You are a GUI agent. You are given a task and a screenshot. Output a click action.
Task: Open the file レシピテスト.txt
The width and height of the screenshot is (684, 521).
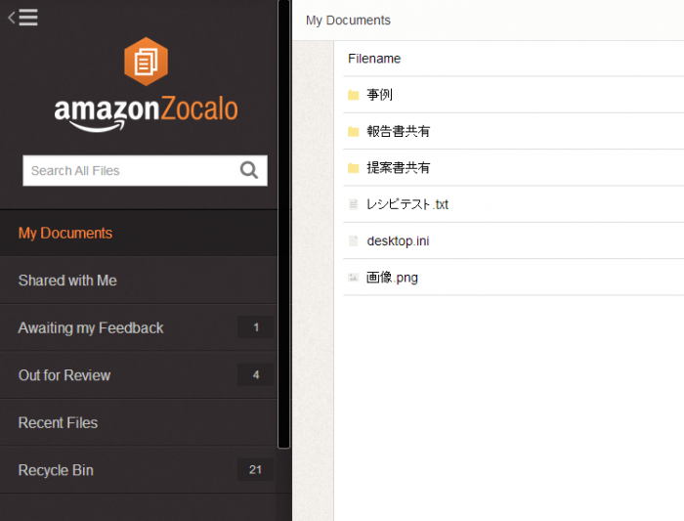(407, 204)
